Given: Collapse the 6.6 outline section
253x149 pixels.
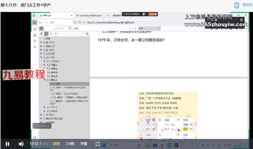Looking at the screenshot, I should pyautogui.click(x=45, y=80).
